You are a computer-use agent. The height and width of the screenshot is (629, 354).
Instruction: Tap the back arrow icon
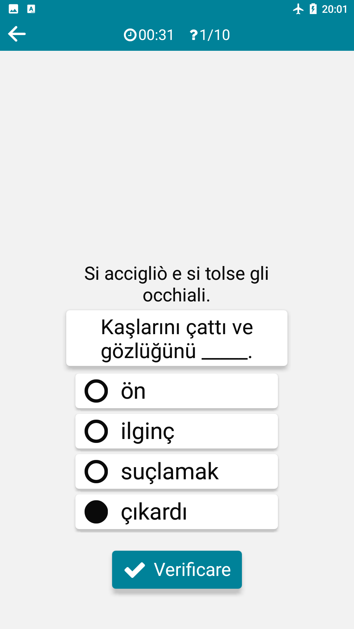(x=17, y=34)
